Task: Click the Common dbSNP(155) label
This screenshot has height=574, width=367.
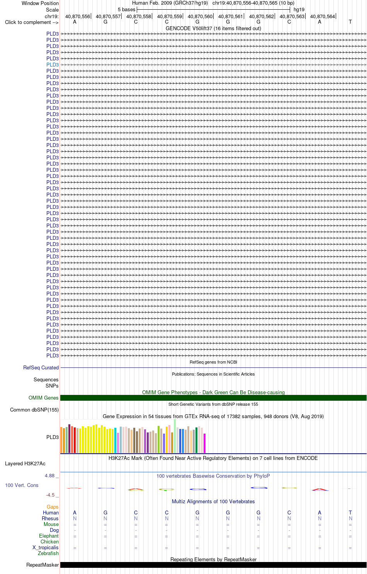Action: pyautogui.click(x=34, y=410)
